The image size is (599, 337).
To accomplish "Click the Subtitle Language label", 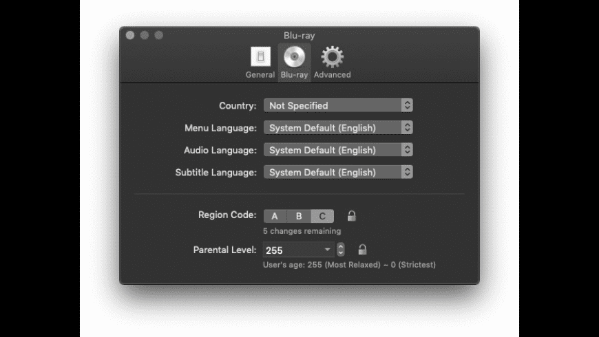I will (216, 173).
